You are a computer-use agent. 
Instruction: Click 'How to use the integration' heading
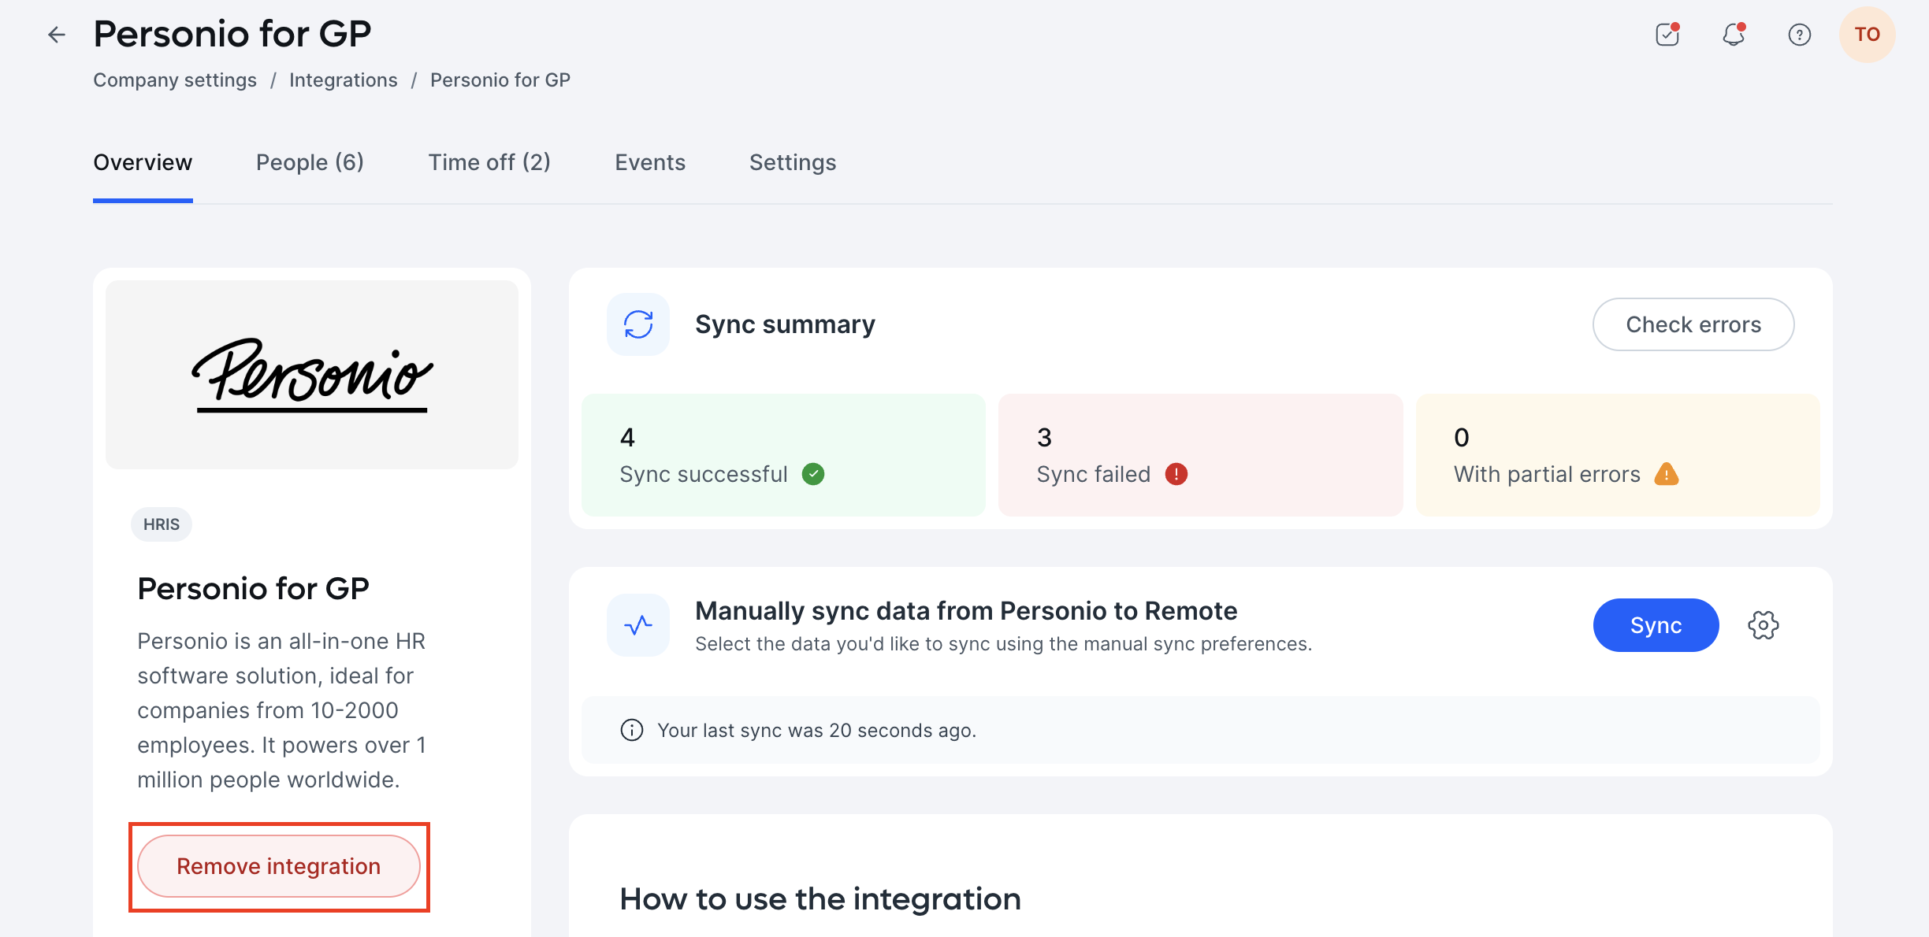tap(820, 899)
